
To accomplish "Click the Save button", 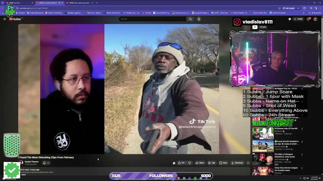I will [223, 163].
